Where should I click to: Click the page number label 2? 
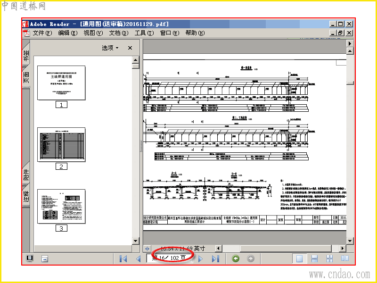[61, 166]
